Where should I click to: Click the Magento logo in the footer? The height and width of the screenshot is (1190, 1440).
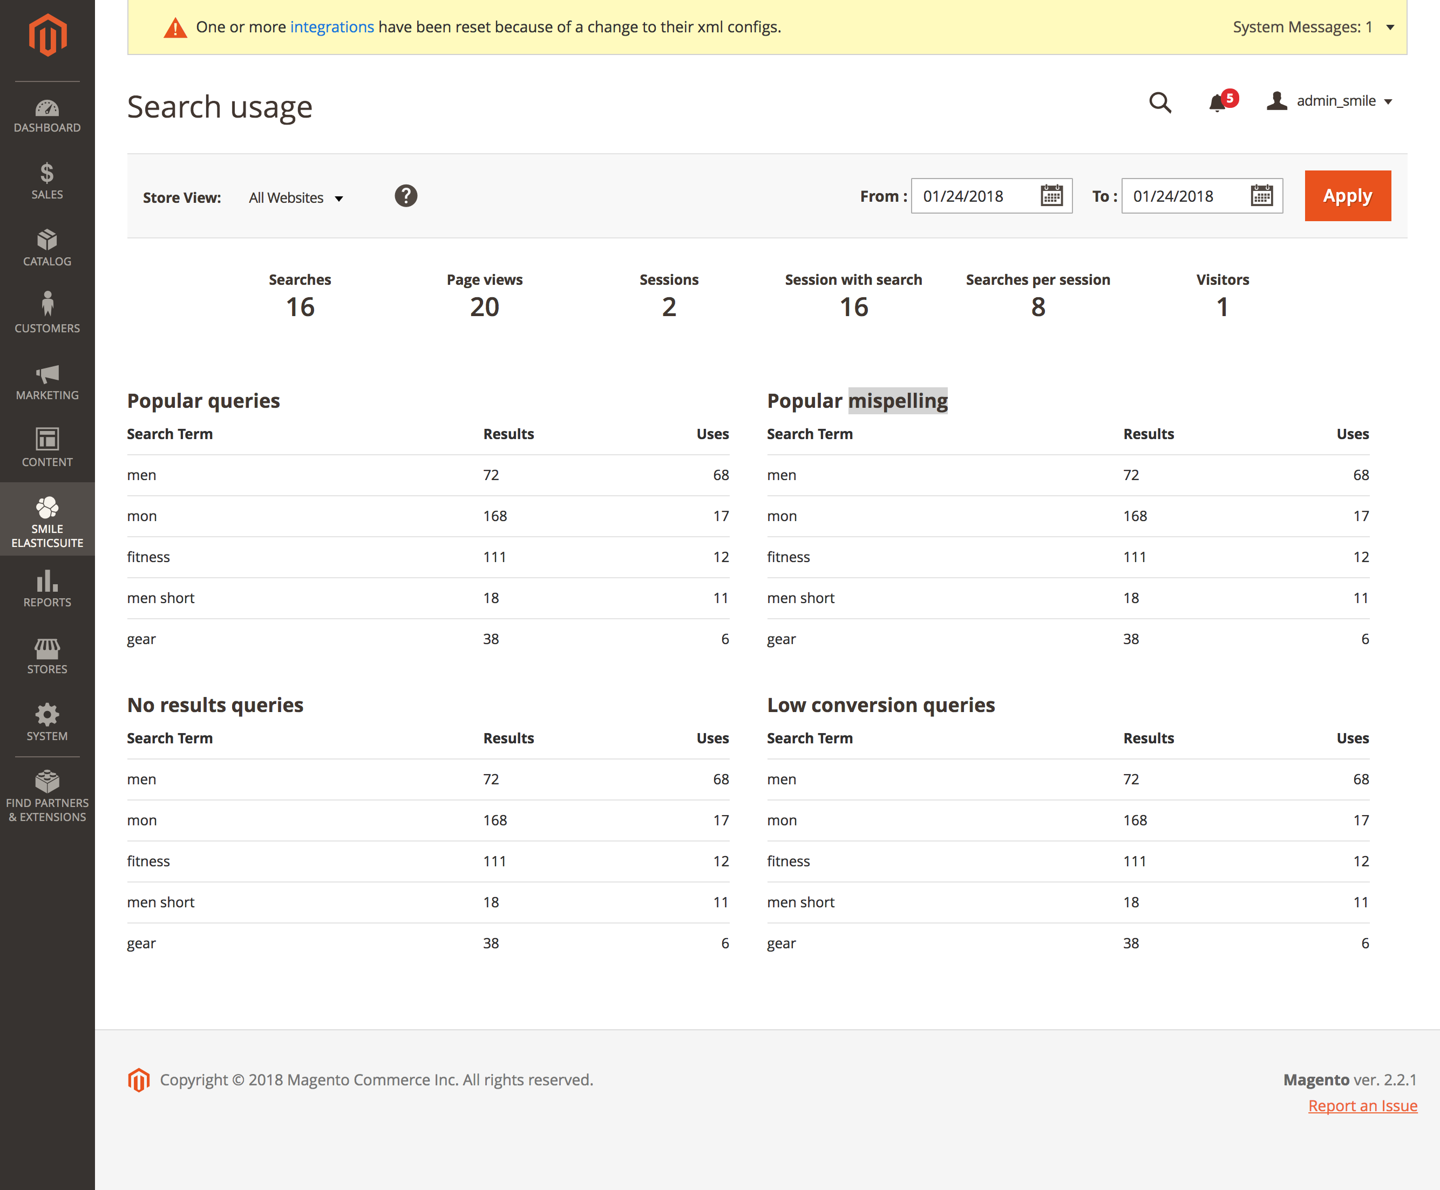(x=139, y=1080)
